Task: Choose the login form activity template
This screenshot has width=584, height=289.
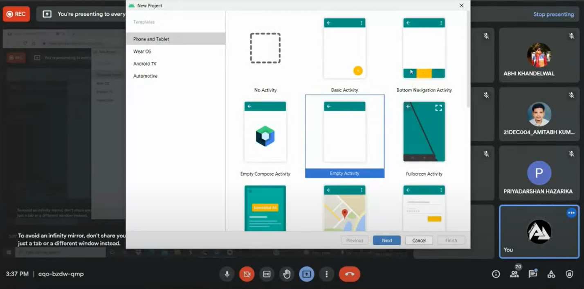Action: coord(424,208)
